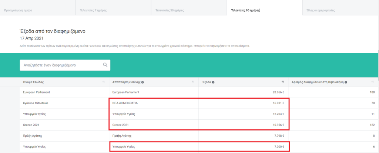The height and width of the screenshot is (153, 379).
Task: Click the 7.000 € spend value
Action: [x=279, y=146]
